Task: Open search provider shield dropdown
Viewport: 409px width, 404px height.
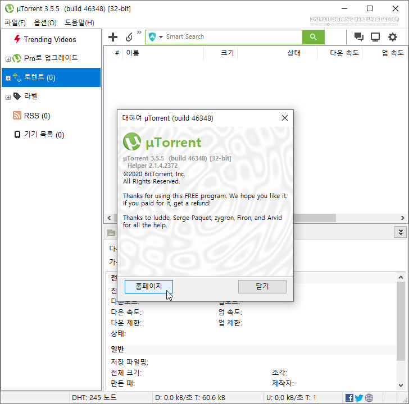Action: pos(156,37)
